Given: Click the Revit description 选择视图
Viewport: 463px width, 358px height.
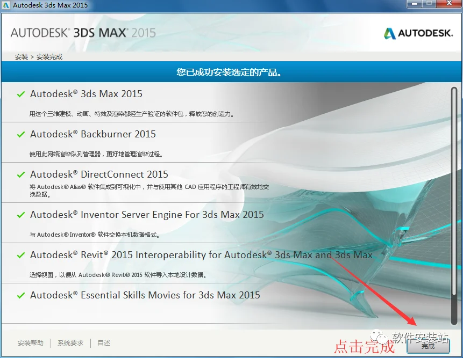Looking at the screenshot, I should pos(118,275).
